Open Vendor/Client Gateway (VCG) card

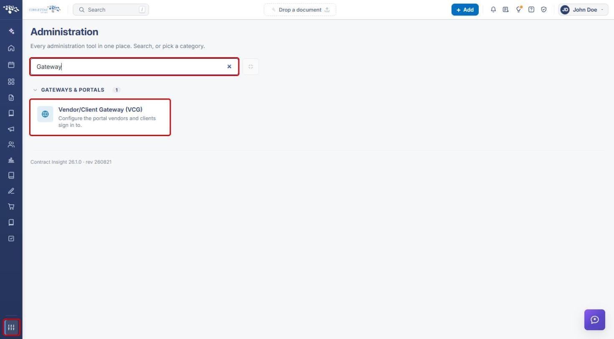pyautogui.click(x=100, y=117)
